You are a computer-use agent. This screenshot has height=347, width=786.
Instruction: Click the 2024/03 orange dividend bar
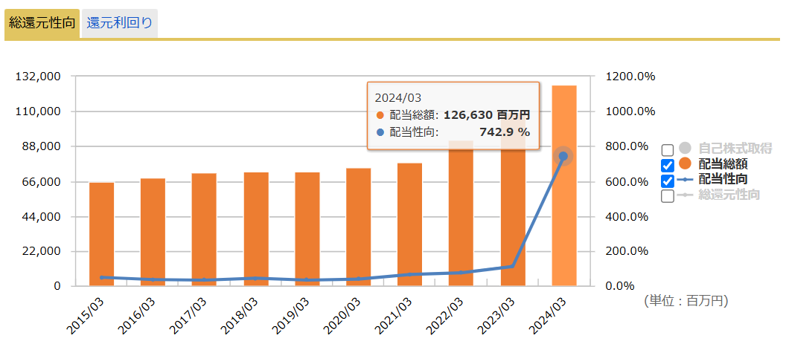563,223
